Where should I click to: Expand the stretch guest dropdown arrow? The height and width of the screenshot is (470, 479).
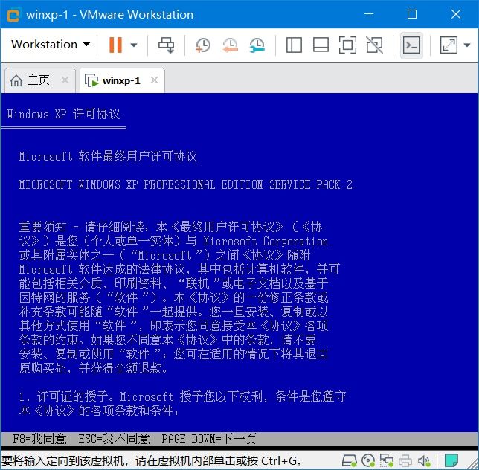pyautogui.click(x=467, y=45)
